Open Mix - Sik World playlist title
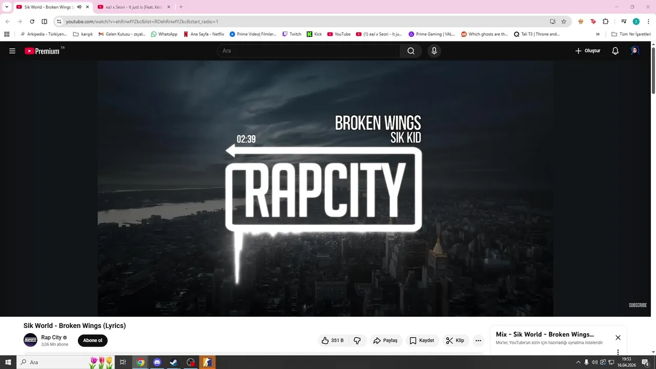This screenshot has width=656, height=369. pos(545,334)
